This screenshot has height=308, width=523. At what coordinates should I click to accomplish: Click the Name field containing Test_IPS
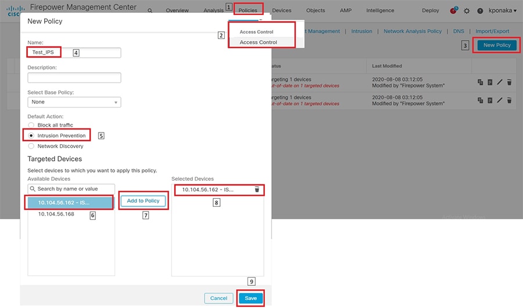[x=74, y=52]
